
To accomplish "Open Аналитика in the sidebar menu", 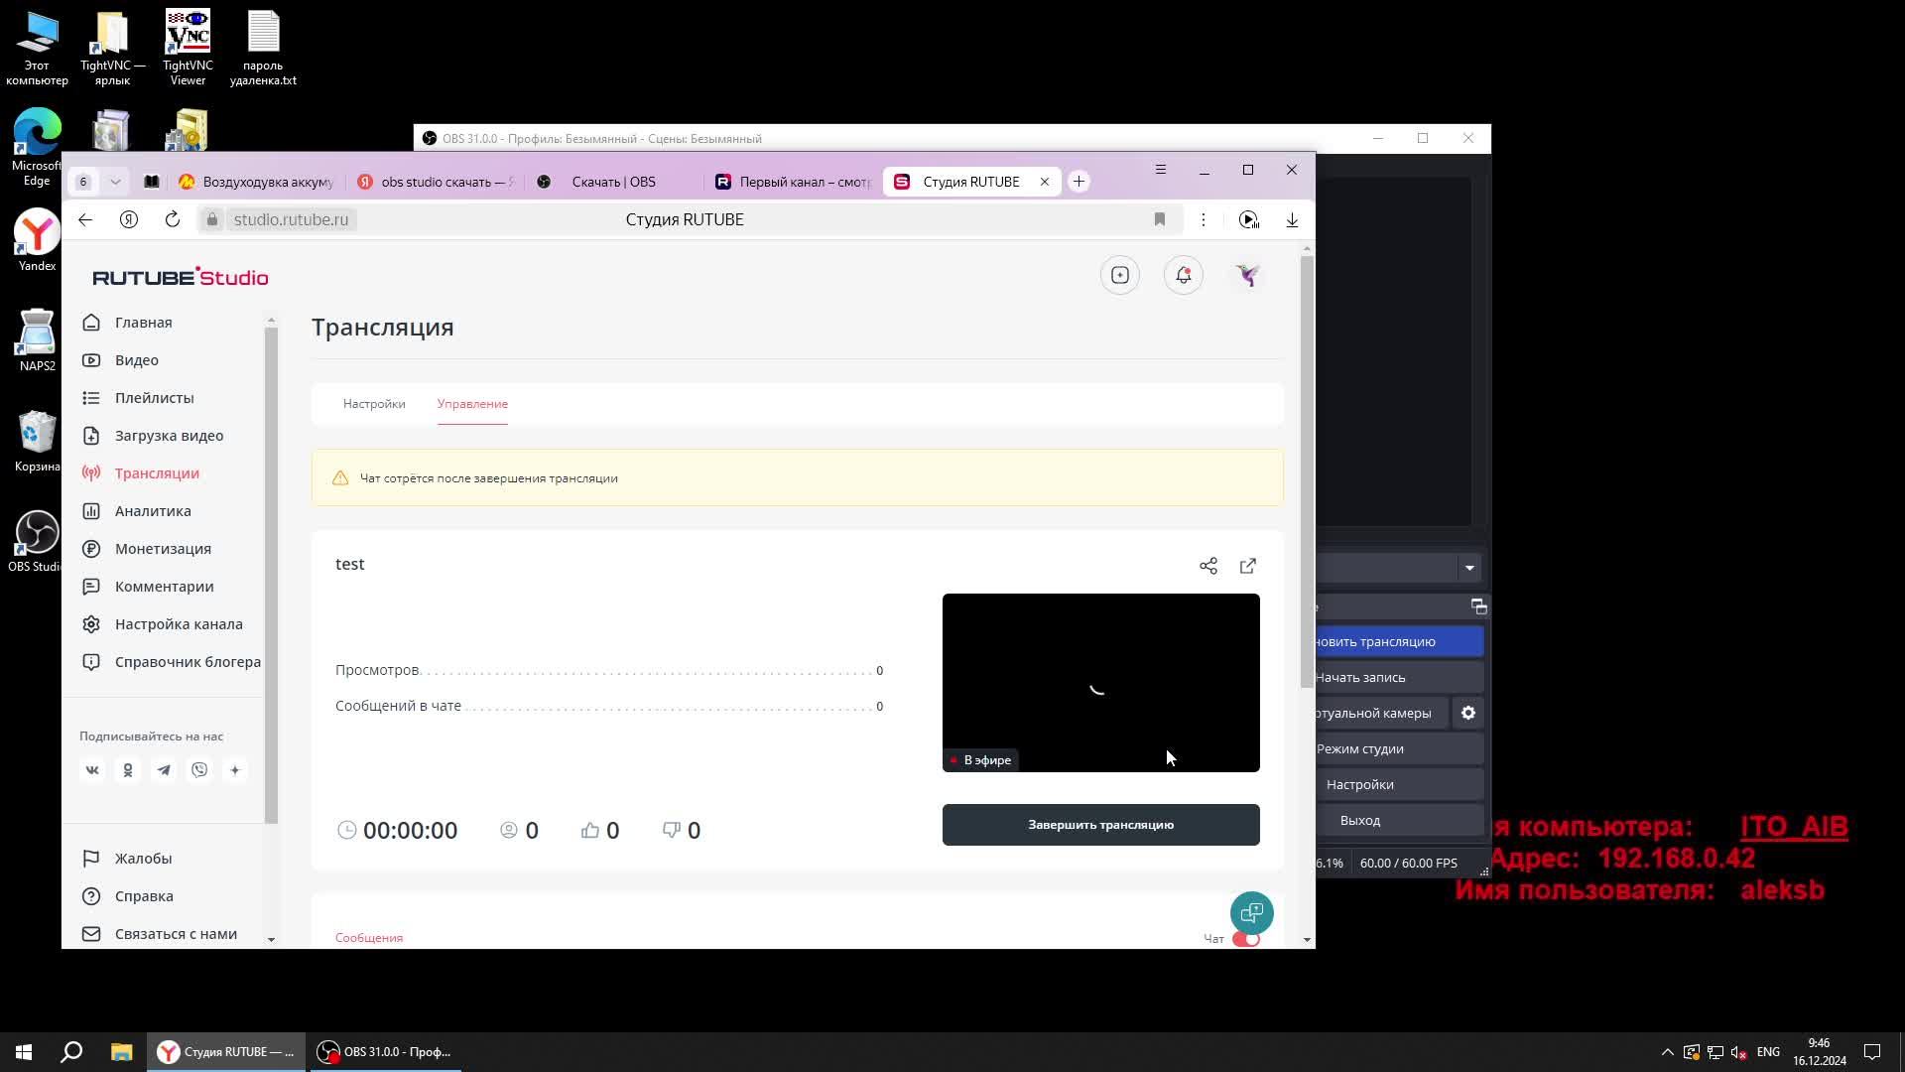I will pyautogui.click(x=153, y=511).
